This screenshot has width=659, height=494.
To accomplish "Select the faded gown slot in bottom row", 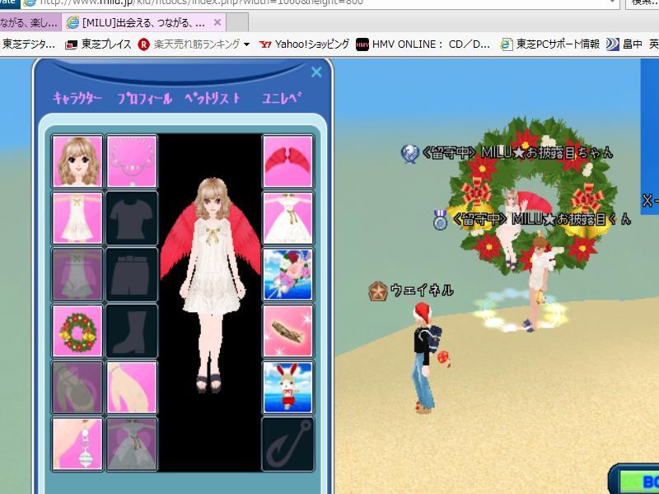I will [132, 444].
